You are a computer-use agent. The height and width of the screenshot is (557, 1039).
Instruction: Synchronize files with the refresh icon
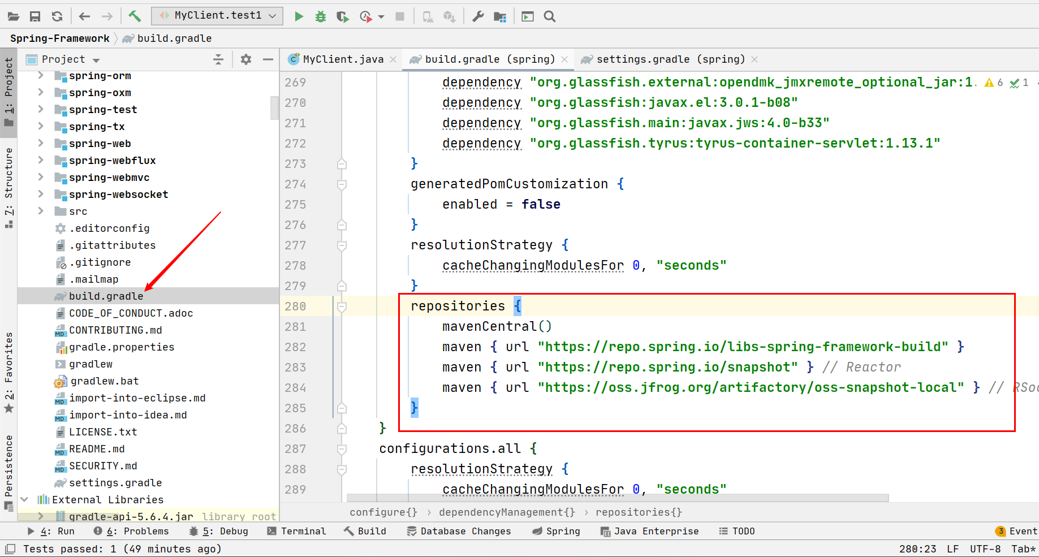(57, 16)
